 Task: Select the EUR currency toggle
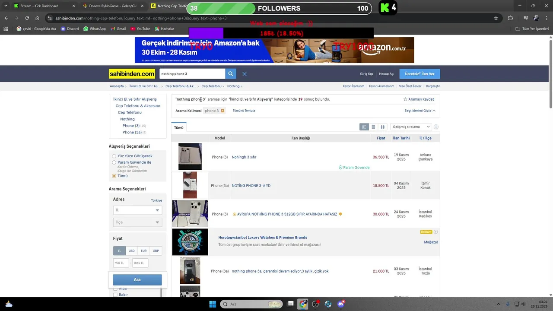(x=143, y=251)
